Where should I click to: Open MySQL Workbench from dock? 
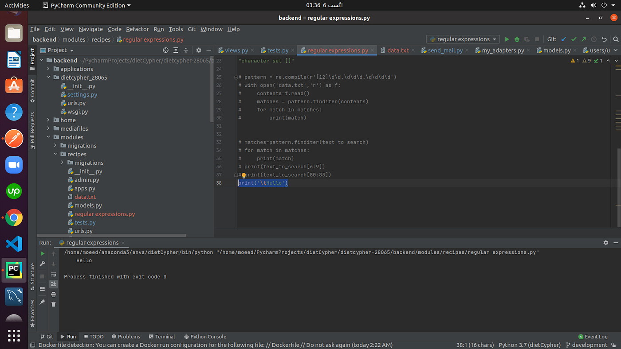(x=14, y=297)
